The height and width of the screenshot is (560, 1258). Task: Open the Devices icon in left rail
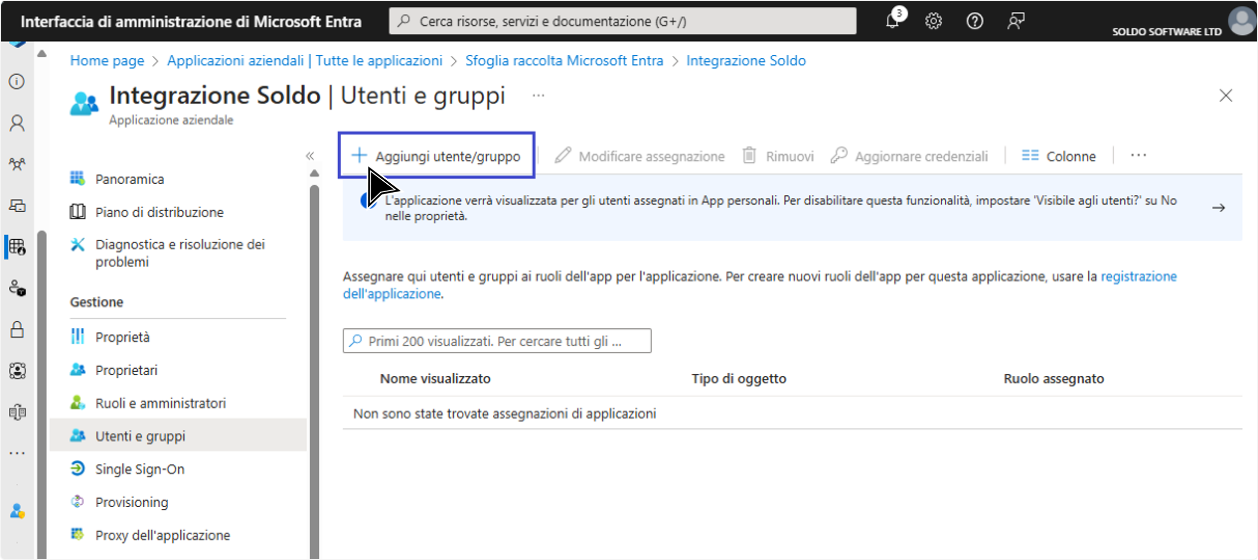pyautogui.click(x=17, y=205)
